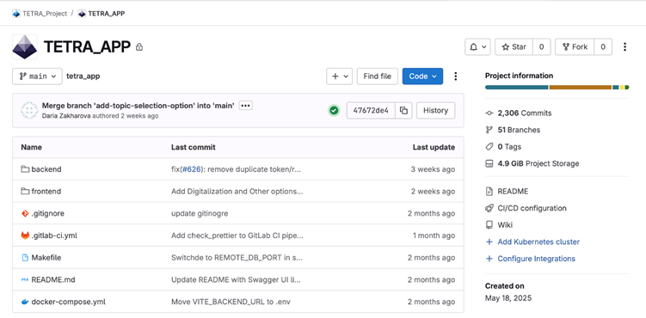This screenshot has width=646, height=318.
Task: Open docker-compose.yml file
Action: 69,302
